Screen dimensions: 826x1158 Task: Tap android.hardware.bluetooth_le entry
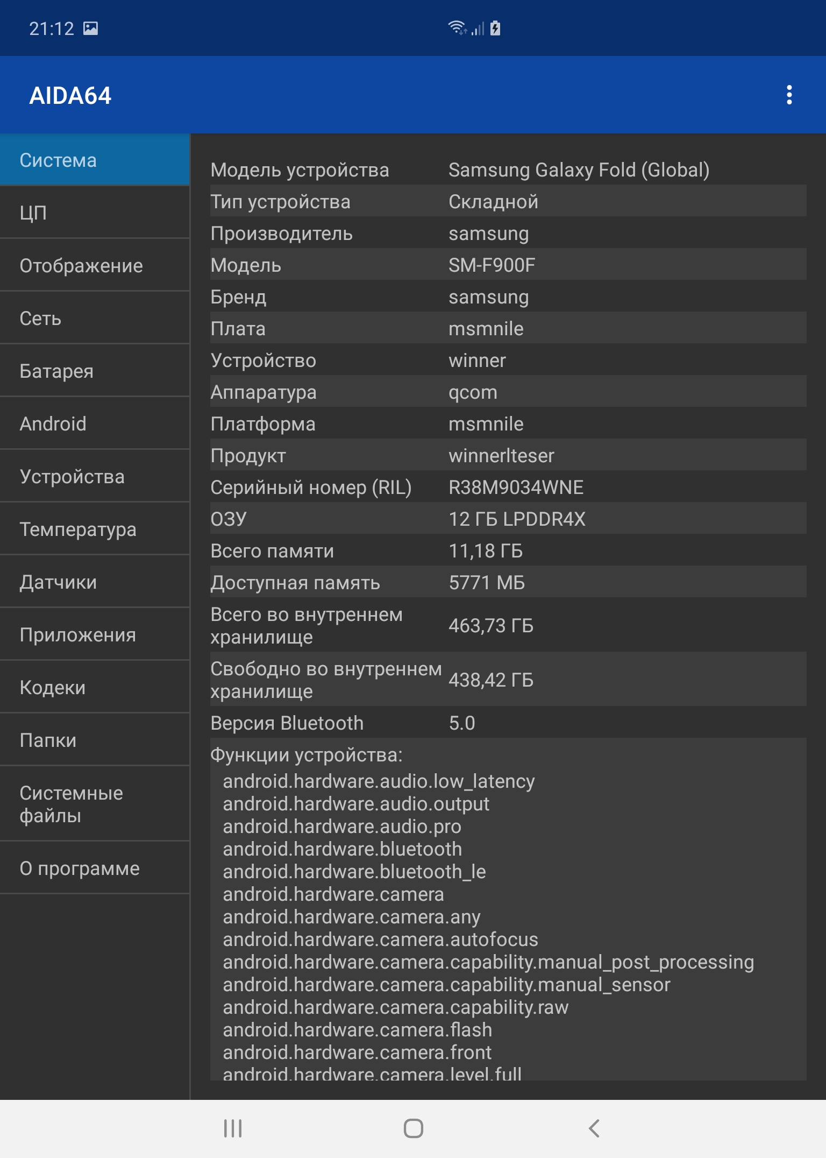(354, 871)
